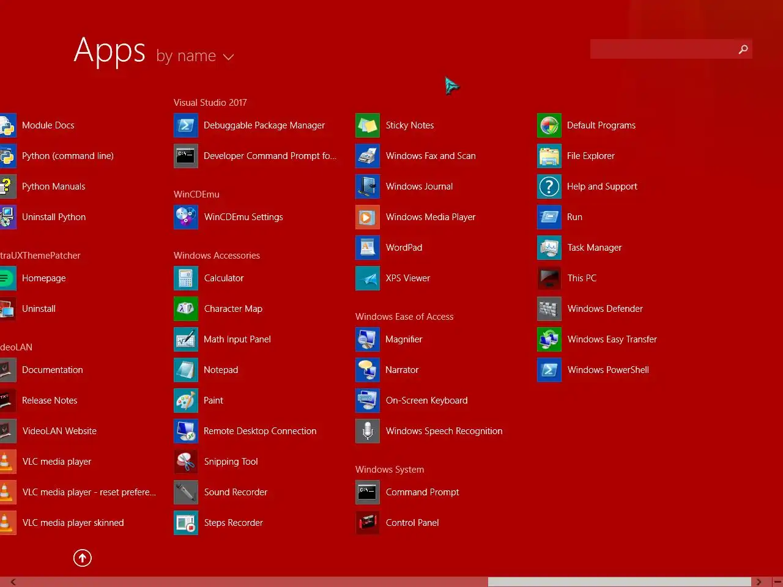Click into the app search field
This screenshot has height=587, width=783.
663,49
